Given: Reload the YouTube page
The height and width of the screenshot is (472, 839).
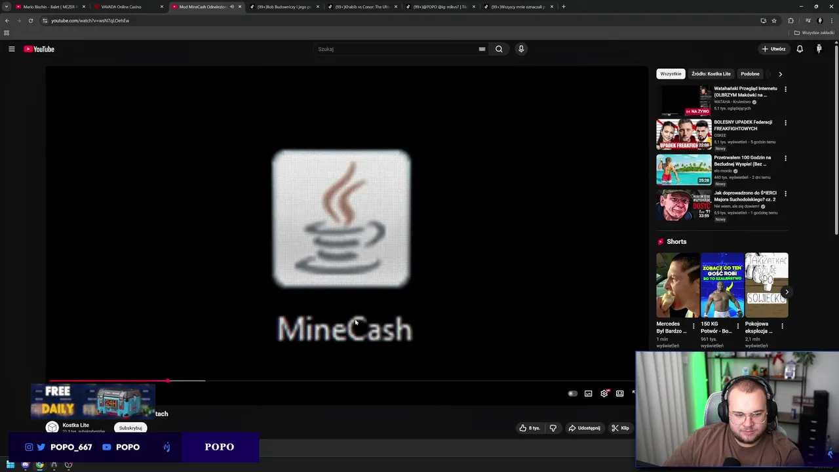Looking at the screenshot, I should click(31, 20).
